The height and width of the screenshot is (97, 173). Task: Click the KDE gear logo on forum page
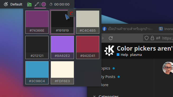point(109,51)
